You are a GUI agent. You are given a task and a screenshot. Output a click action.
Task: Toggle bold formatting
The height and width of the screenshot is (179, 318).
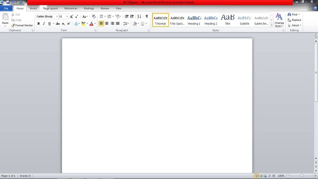[x=39, y=24]
